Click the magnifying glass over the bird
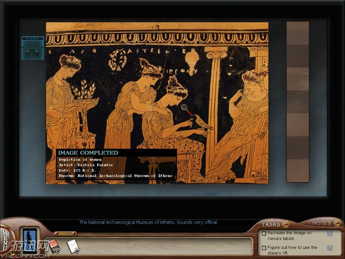 186,110
